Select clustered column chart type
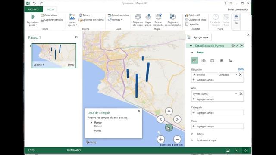This screenshot has height=155, width=276. click(204, 60)
